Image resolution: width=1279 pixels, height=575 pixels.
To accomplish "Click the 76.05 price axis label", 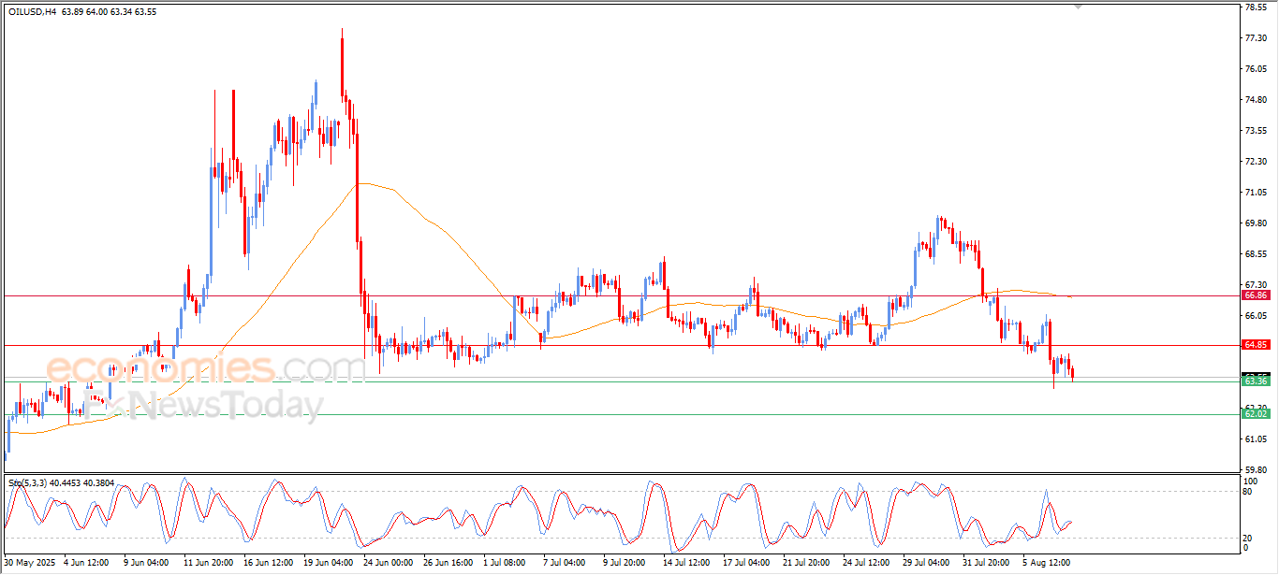I will 1255,69.
